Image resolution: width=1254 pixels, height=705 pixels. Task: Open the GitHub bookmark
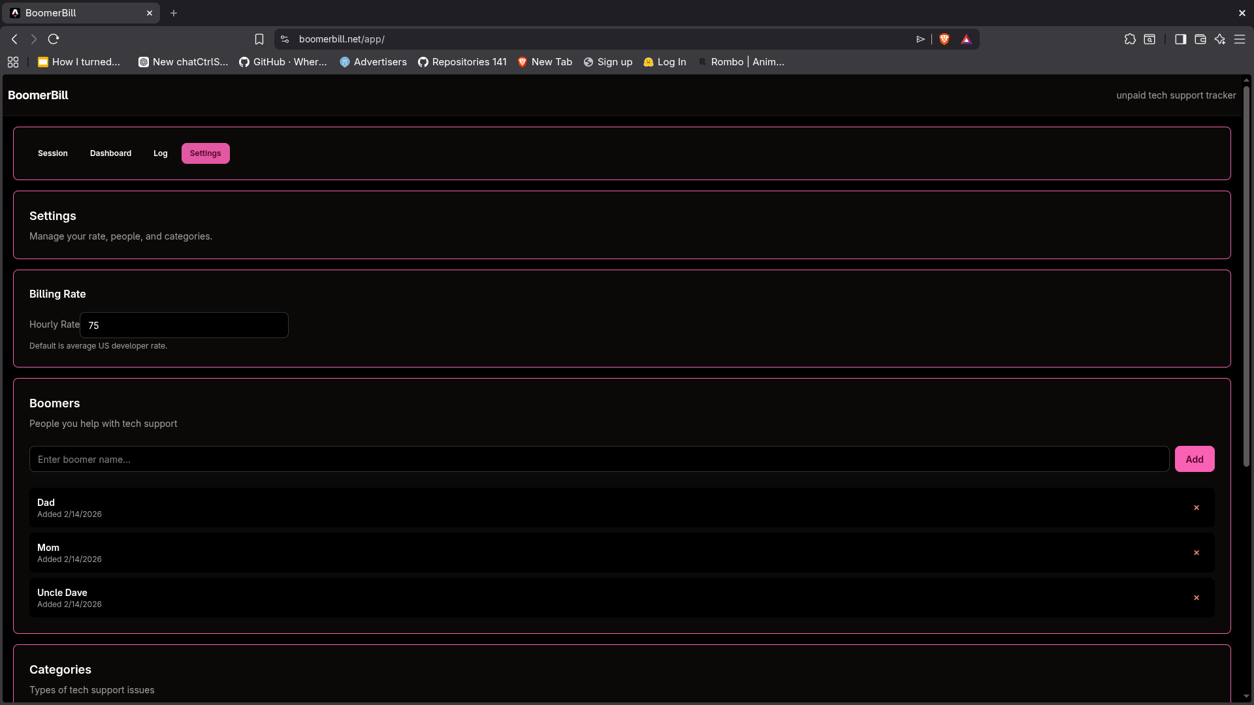pyautogui.click(x=283, y=62)
